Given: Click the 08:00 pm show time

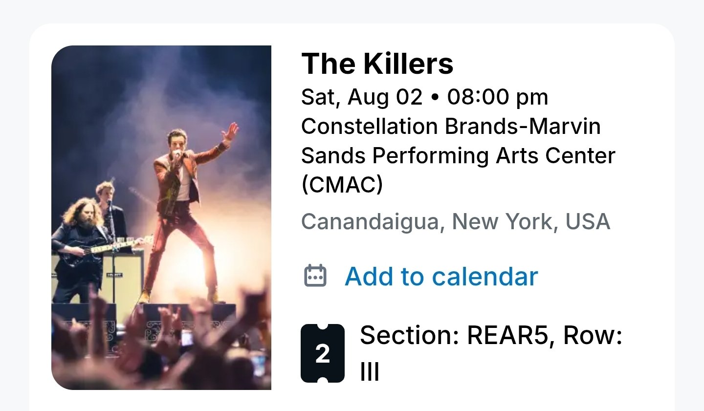Looking at the screenshot, I should click(x=497, y=97).
